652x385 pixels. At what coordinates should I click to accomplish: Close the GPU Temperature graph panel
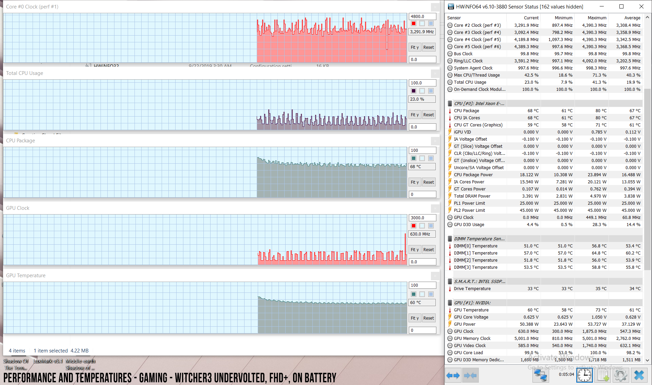point(435,276)
